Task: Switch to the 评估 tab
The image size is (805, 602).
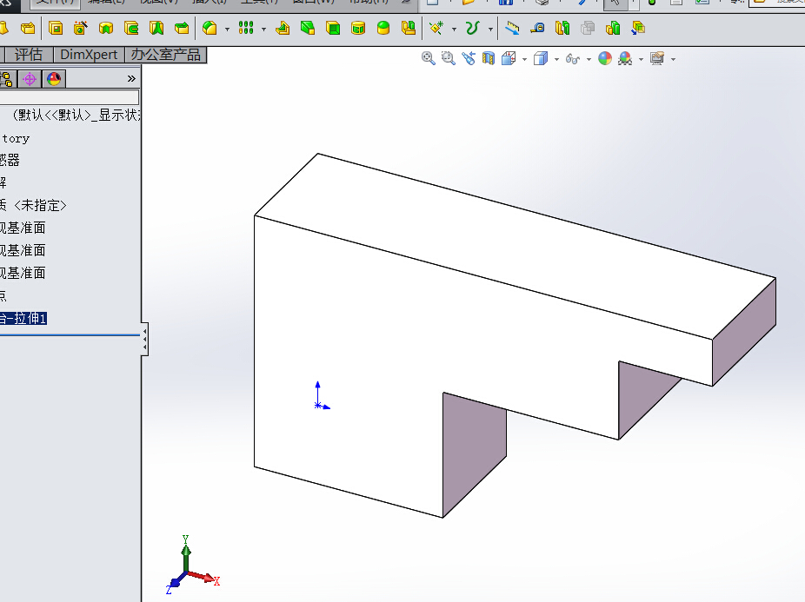Action: [x=28, y=55]
